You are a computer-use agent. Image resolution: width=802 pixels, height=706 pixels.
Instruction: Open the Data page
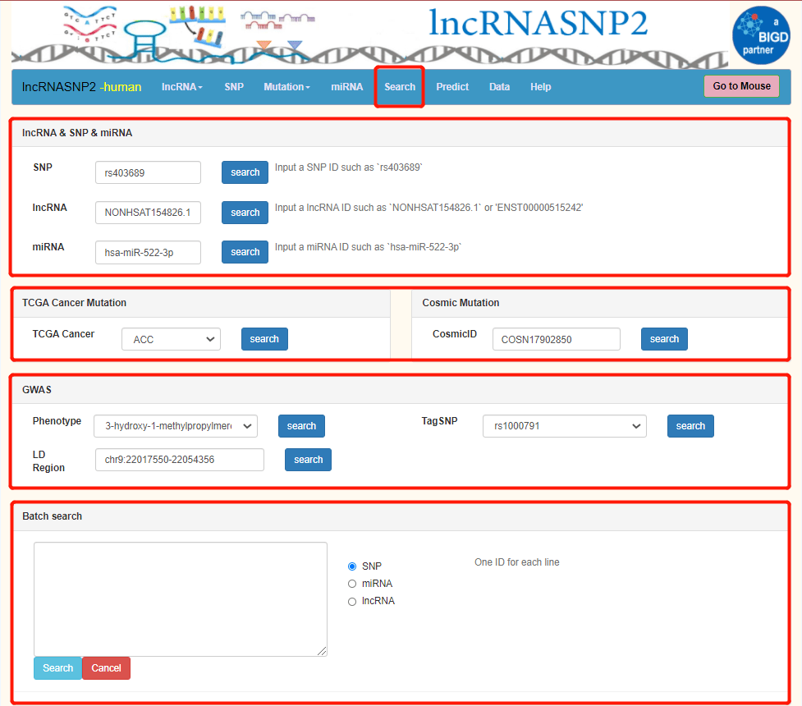(x=499, y=87)
